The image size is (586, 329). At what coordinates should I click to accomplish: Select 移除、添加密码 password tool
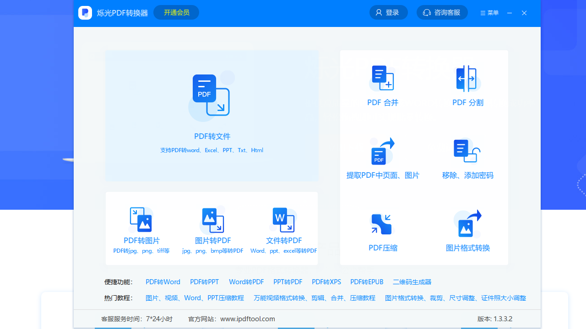(x=467, y=158)
